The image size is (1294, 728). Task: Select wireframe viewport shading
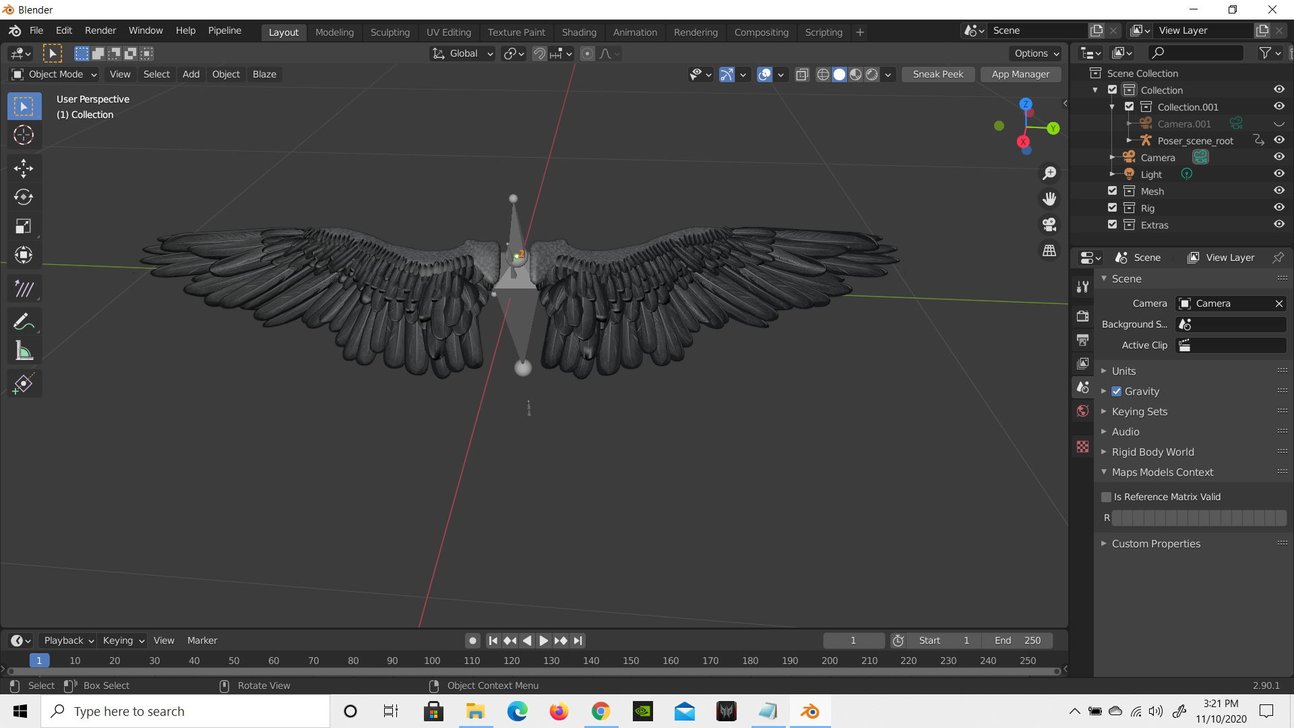823,74
